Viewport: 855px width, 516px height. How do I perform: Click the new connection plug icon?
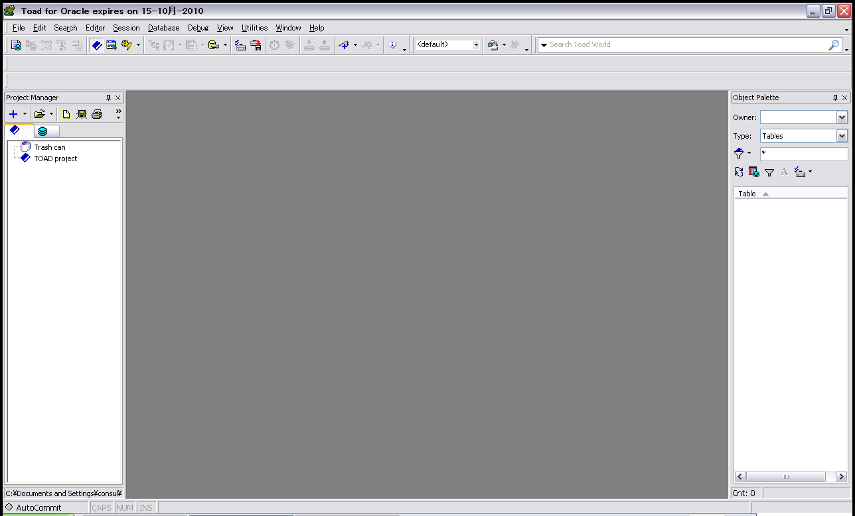tap(344, 45)
